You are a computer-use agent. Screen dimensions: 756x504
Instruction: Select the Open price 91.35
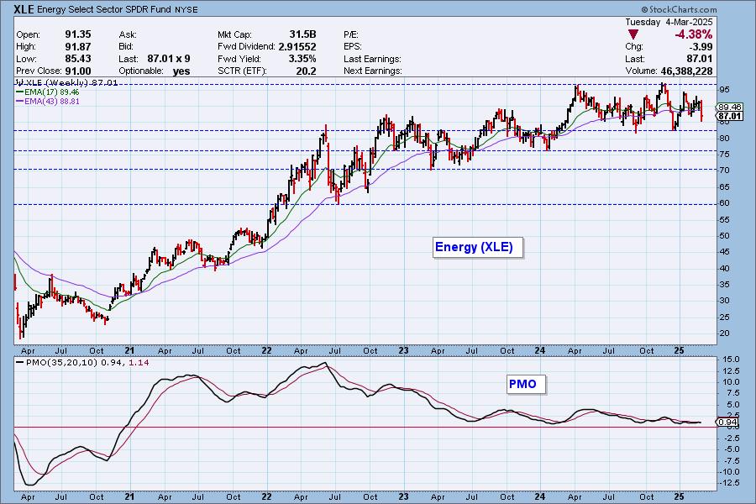77,34
